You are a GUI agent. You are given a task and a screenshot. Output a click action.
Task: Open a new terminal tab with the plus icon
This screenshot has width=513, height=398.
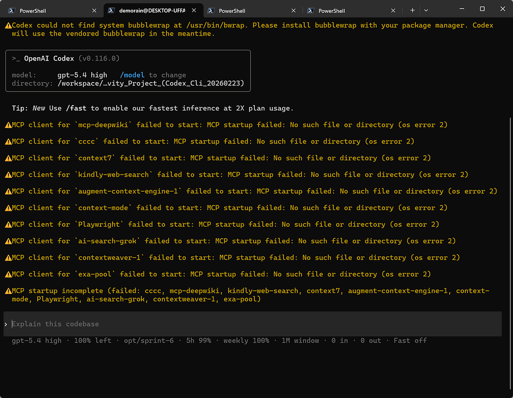click(x=412, y=11)
